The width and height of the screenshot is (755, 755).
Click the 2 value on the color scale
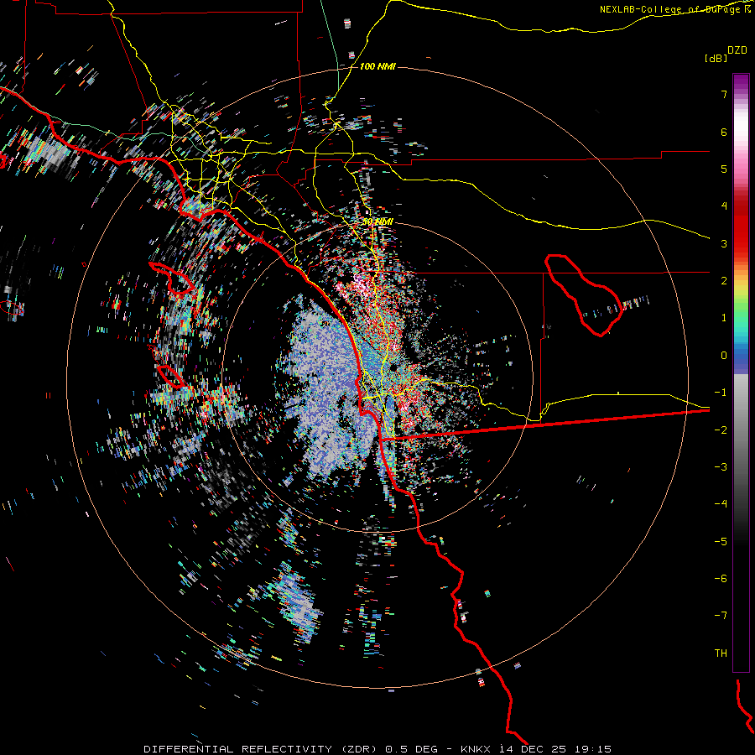724,281
